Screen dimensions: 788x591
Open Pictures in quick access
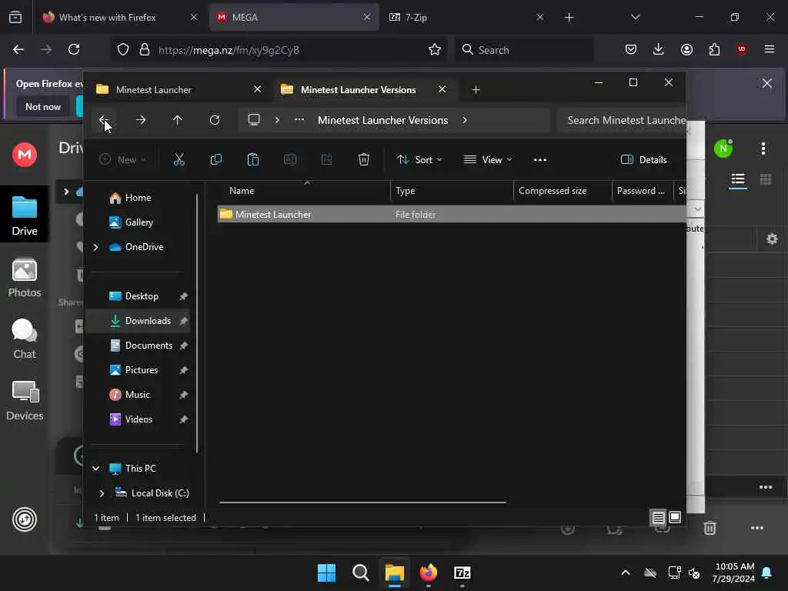pyautogui.click(x=141, y=370)
